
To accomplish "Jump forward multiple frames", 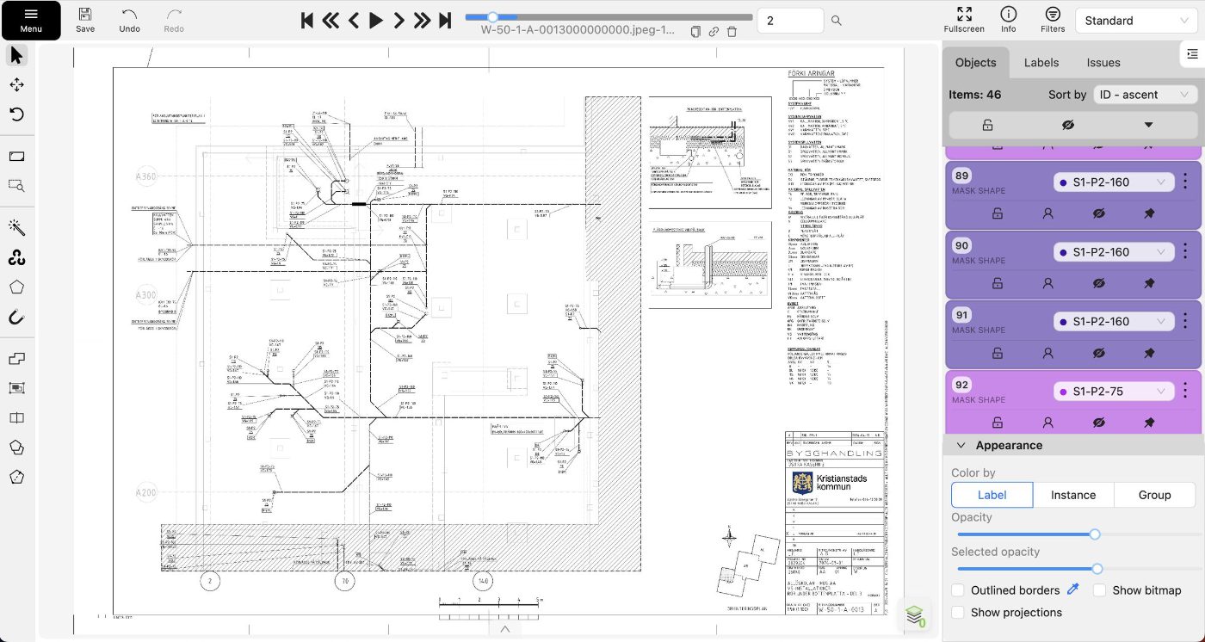I will [422, 21].
